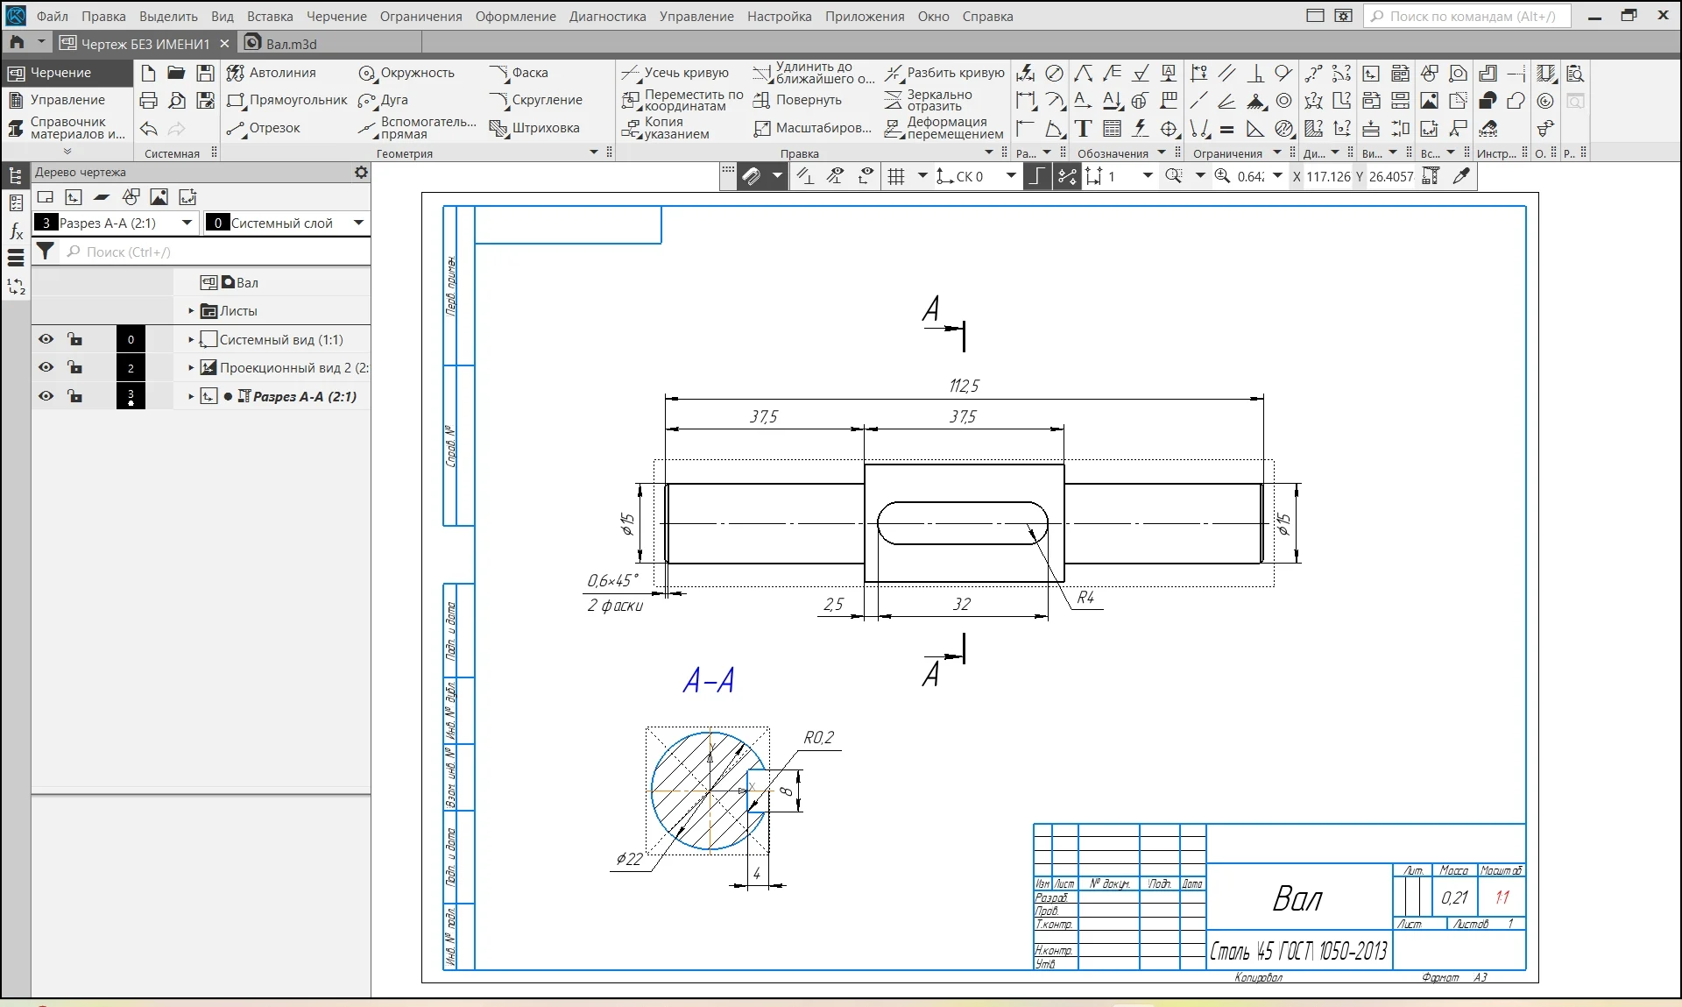Expand the Листы tree node

click(x=191, y=311)
